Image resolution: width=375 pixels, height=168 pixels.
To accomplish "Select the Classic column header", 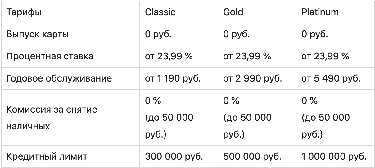I will point(160,12).
